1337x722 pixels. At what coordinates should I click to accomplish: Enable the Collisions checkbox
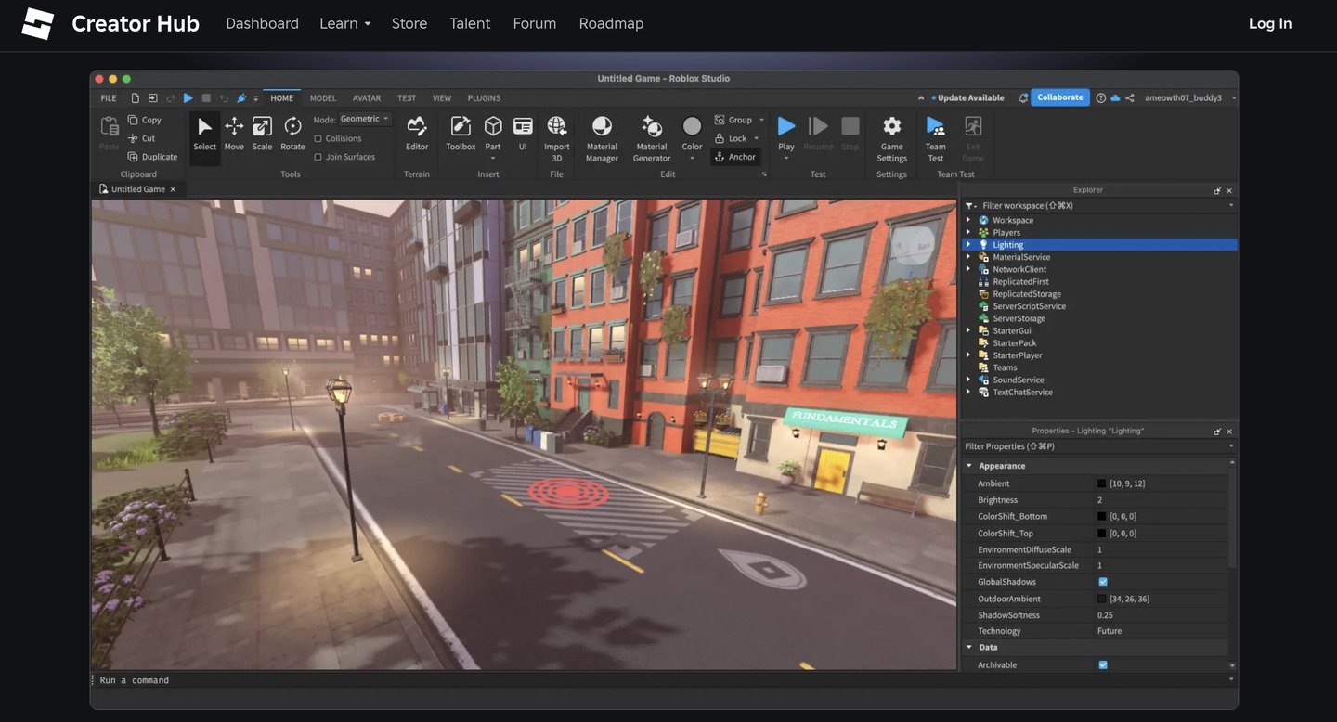[x=318, y=138]
